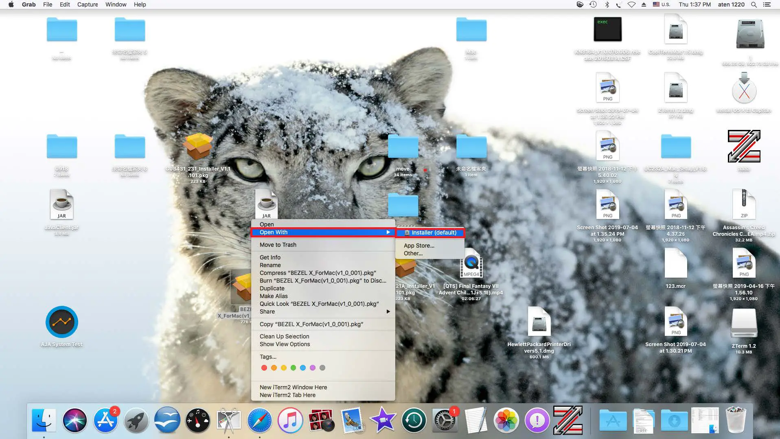Open the Capture menu
Viewport: 780px width, 439px height.
88,4
